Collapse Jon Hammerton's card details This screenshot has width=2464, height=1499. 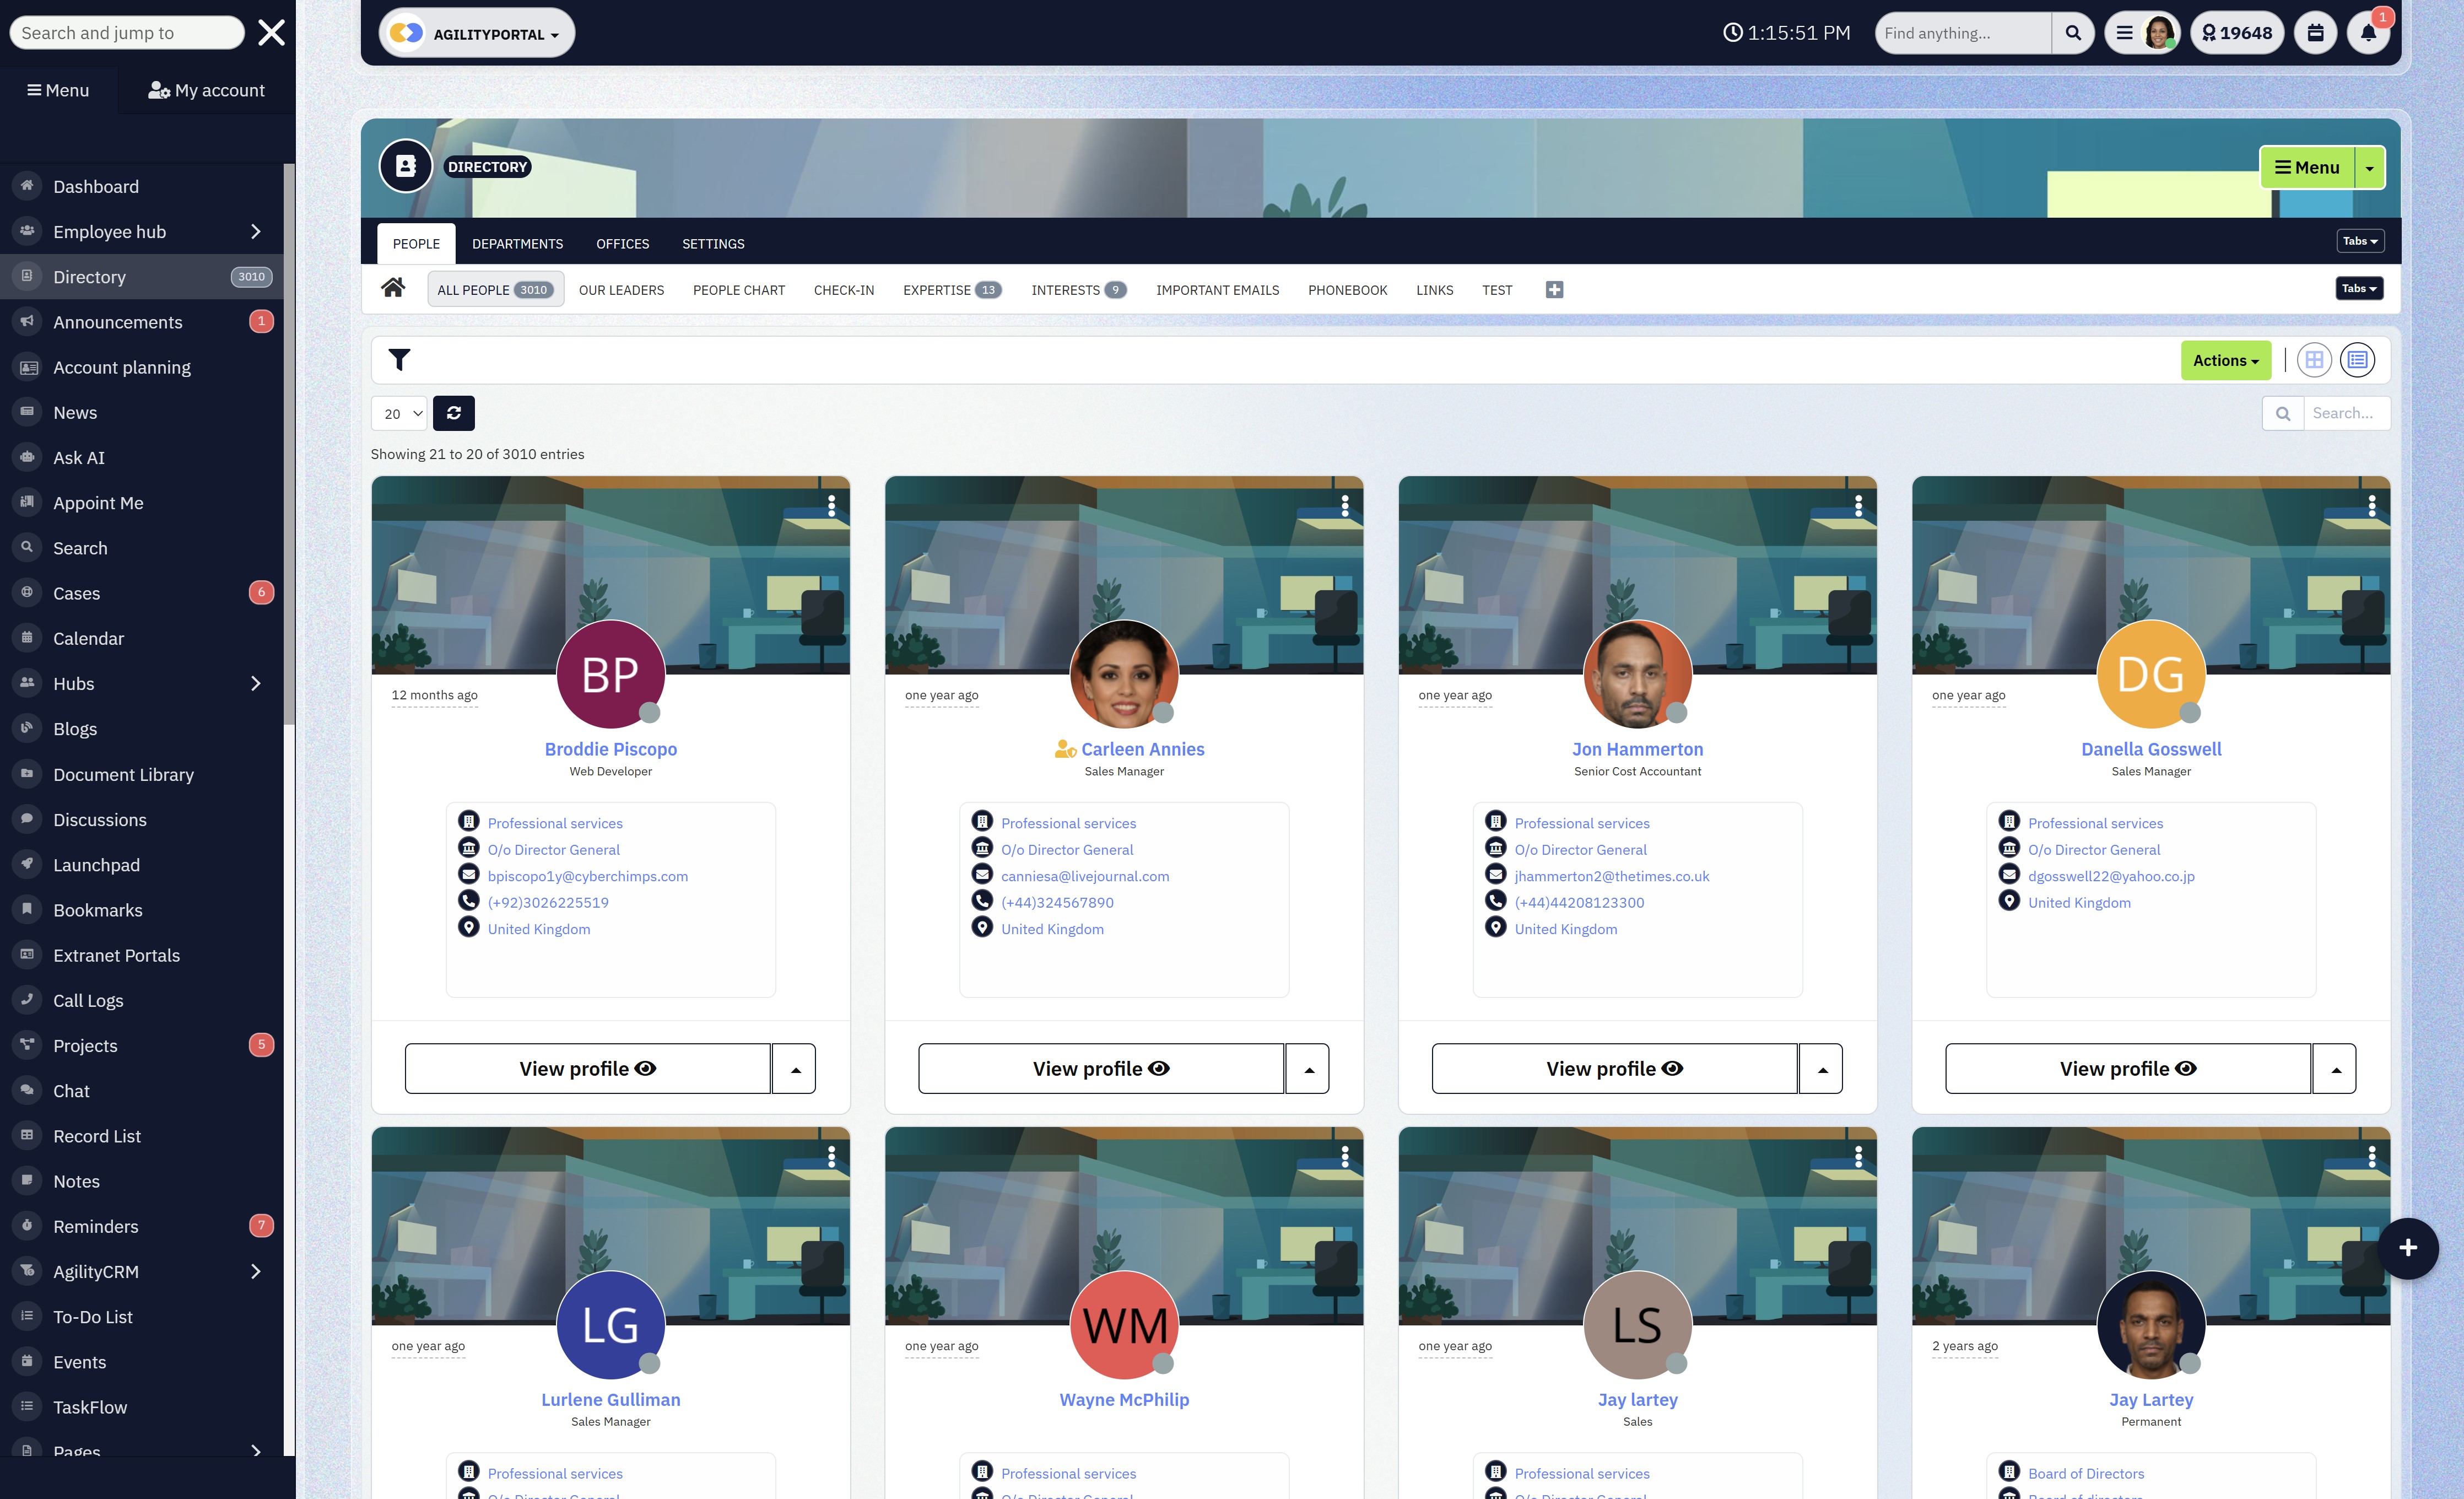tap(1821, 1068)
